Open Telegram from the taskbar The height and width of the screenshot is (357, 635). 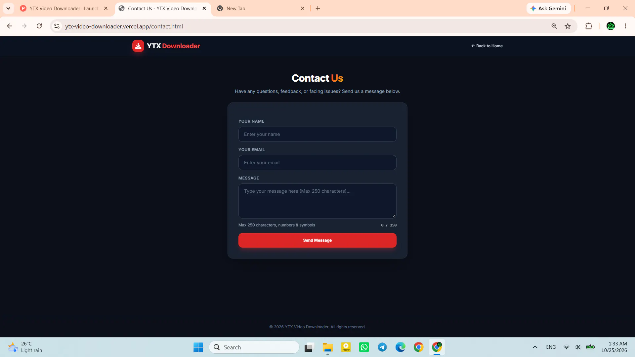pos(382,347)
